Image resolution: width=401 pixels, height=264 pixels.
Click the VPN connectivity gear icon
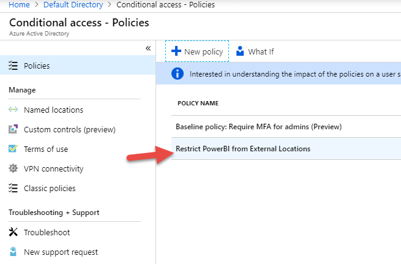(x=13, y=168)
